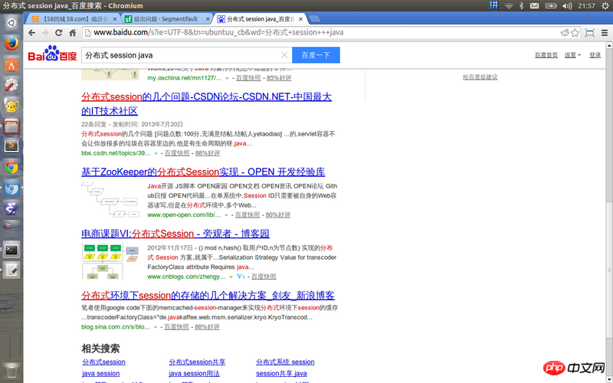
Task: Expand arrow next to www.cnblogs.com URL
Action: (231, 277)
